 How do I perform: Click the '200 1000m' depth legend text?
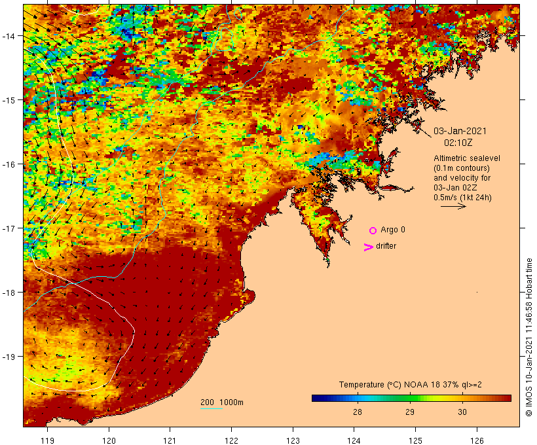(x=222, y=402)
